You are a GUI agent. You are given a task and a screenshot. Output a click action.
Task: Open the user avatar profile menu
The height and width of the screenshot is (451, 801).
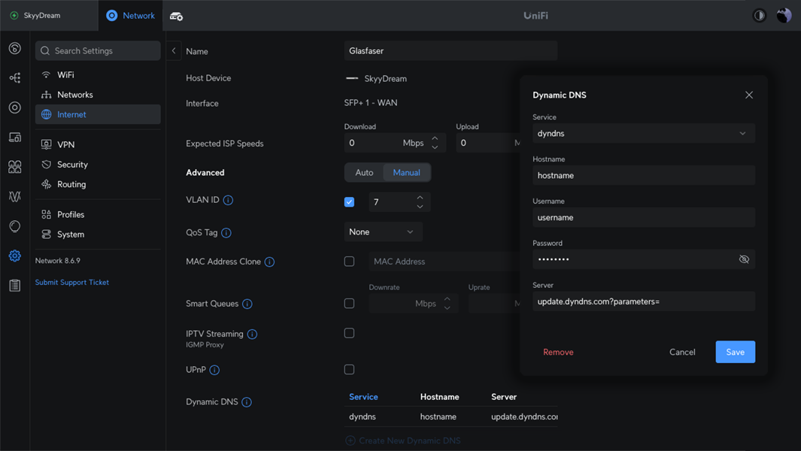(784, 15)
